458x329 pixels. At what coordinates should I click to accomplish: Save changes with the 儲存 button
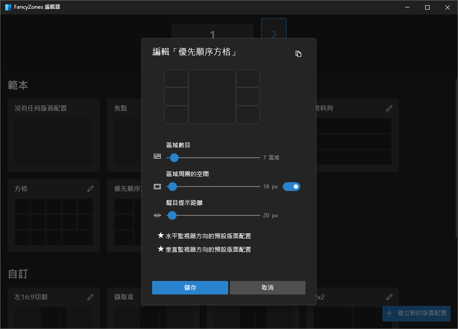(190, 287)
